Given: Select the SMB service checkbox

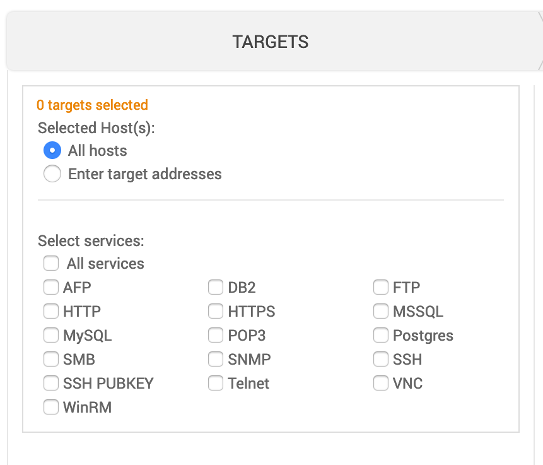Looking at the screenshot, I should pyautogui.click(x=51, y=359).
